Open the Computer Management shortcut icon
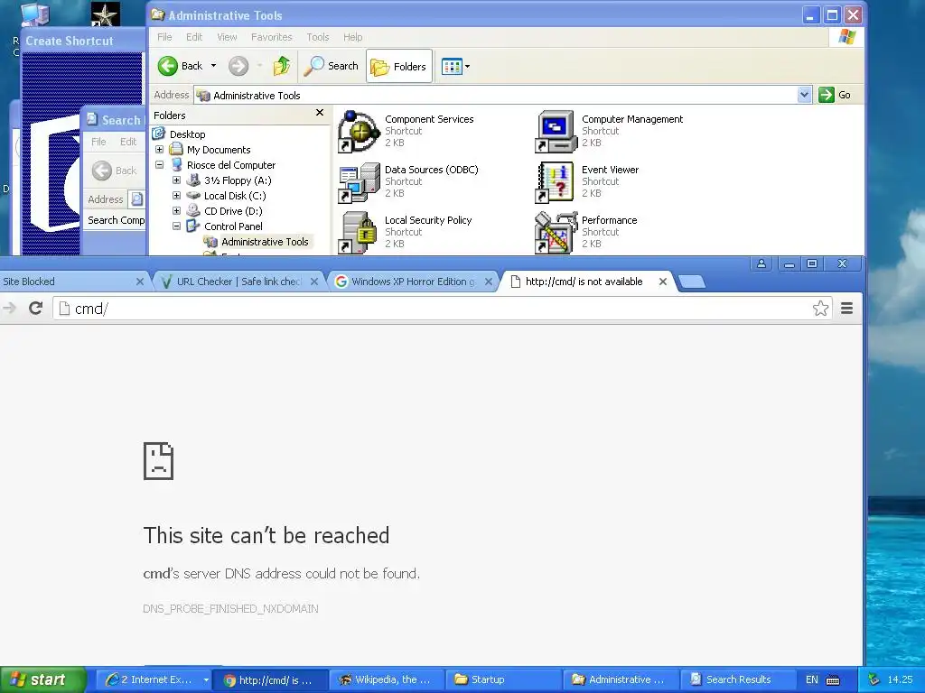Image resolution: width=925 pixels, height=693 pixels. 556,132
